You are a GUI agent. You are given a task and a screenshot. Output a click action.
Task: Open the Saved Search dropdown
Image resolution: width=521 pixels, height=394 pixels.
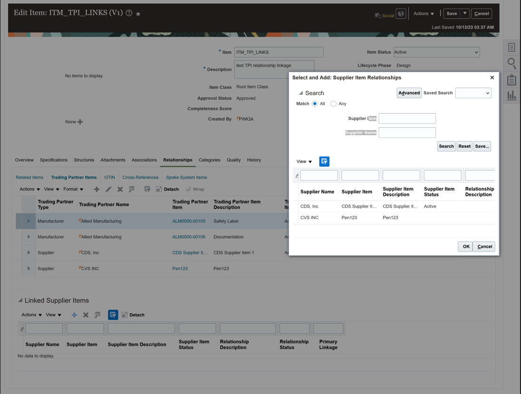coord(473,93)
